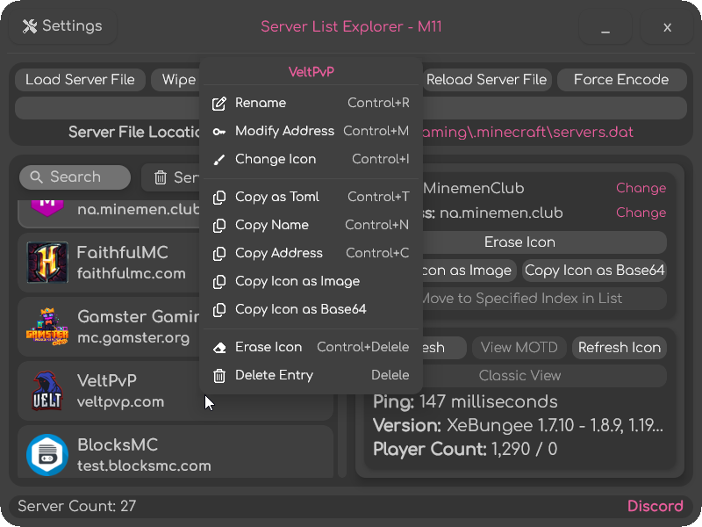Click the Server Count: 27 status text
The height and width of the screenshot is (527, 702).
coord(76,507)
